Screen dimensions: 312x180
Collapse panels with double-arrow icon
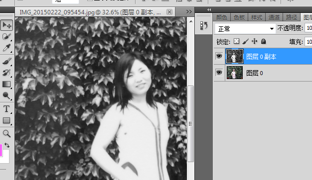pos(209,9)
